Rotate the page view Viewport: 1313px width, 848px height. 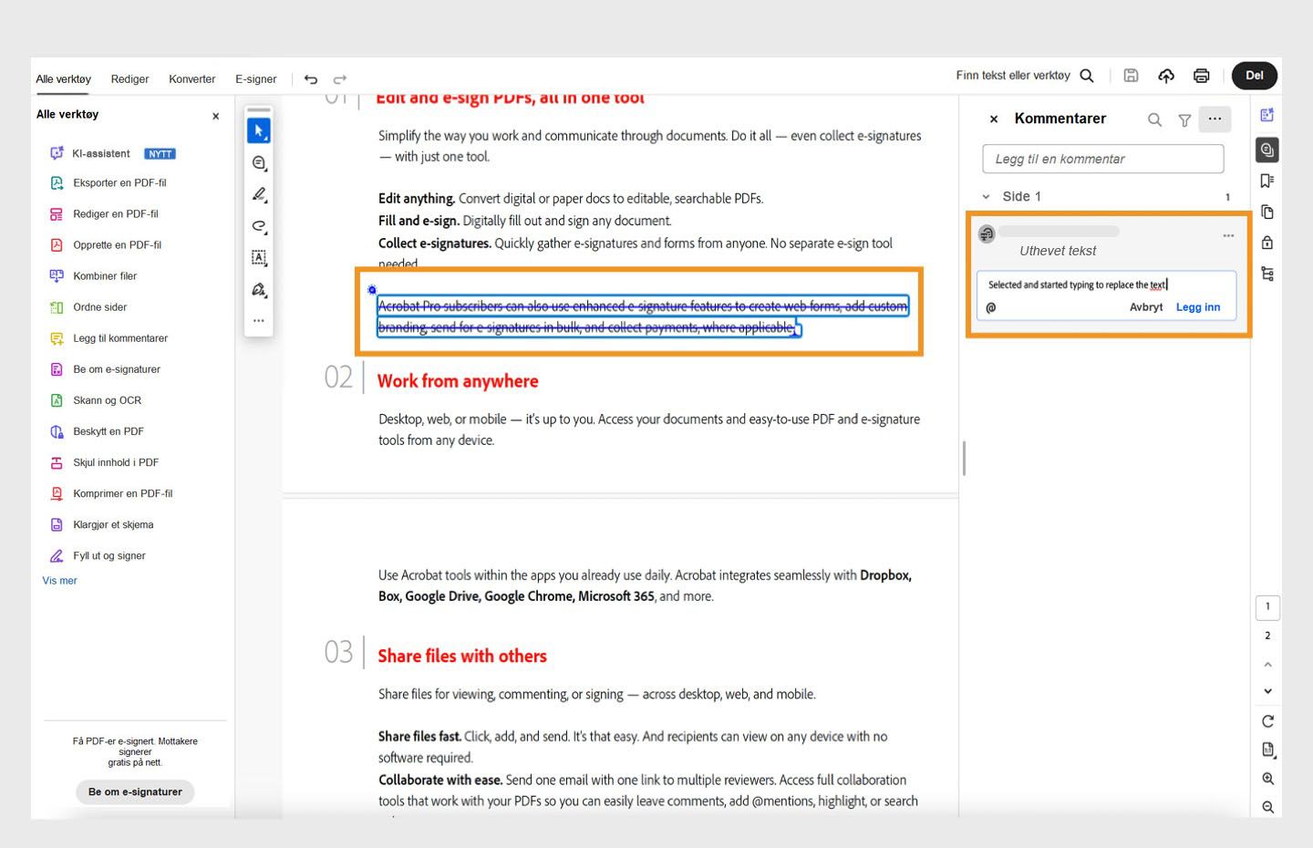click(x=1267, y=721)
